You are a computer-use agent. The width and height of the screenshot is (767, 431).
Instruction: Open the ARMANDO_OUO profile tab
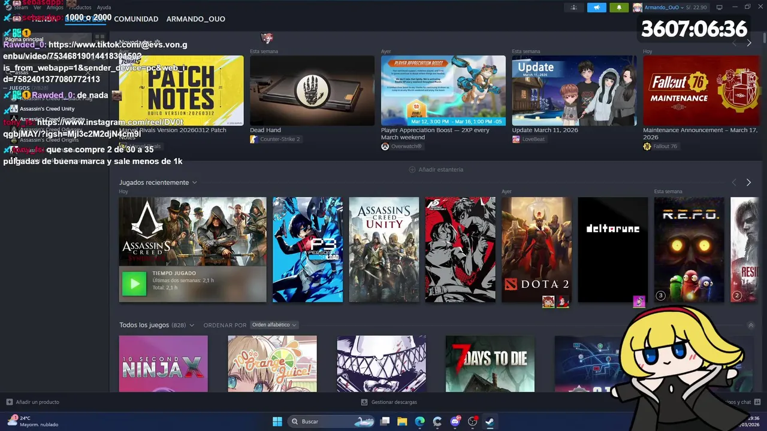click(x=195, y=19)
